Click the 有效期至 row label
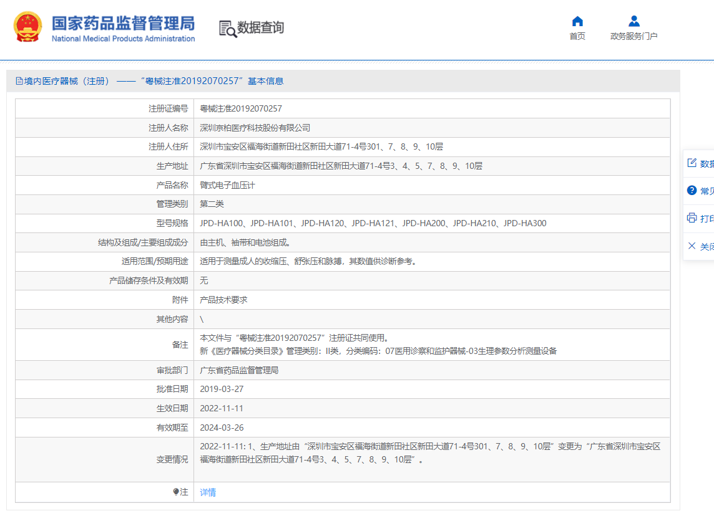Screen dimensions: 714x516 pos(172,428)
